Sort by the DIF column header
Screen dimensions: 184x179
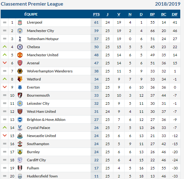[175, 14]
